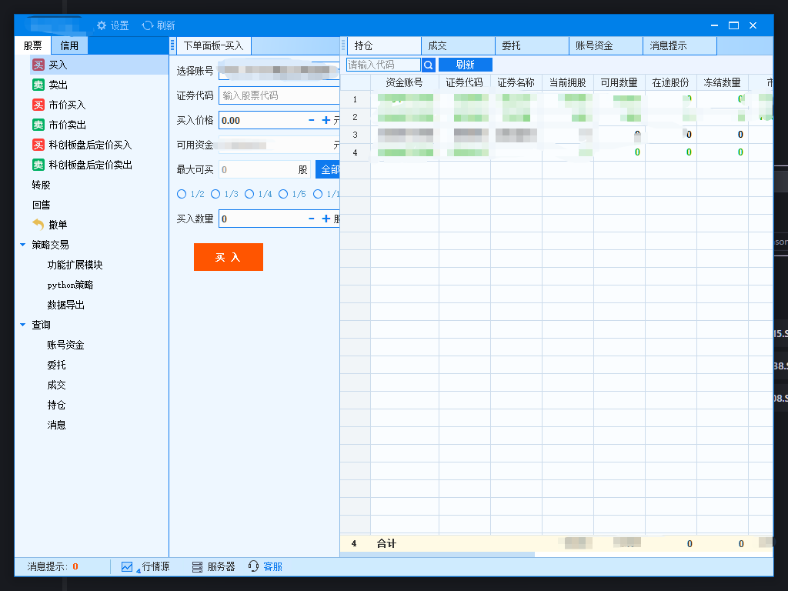
Task: Select the 1/5 position radio button
Action: coord(283,194)
